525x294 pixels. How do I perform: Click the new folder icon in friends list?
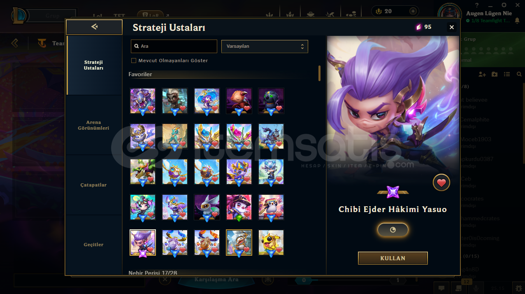(495, 74)
